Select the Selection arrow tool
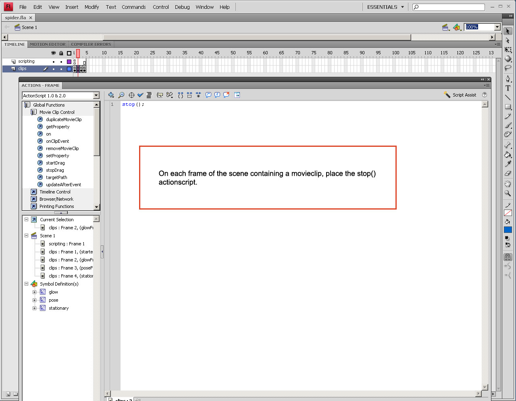 click(508, 31)
